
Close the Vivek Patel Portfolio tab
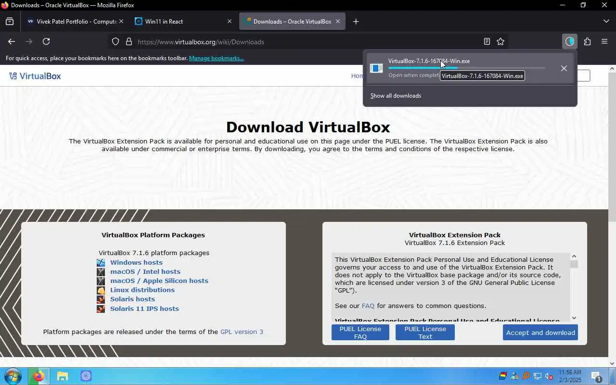tap(121, 21)
